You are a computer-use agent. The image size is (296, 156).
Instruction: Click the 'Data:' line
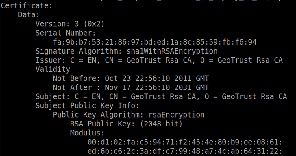coord(29,14)
